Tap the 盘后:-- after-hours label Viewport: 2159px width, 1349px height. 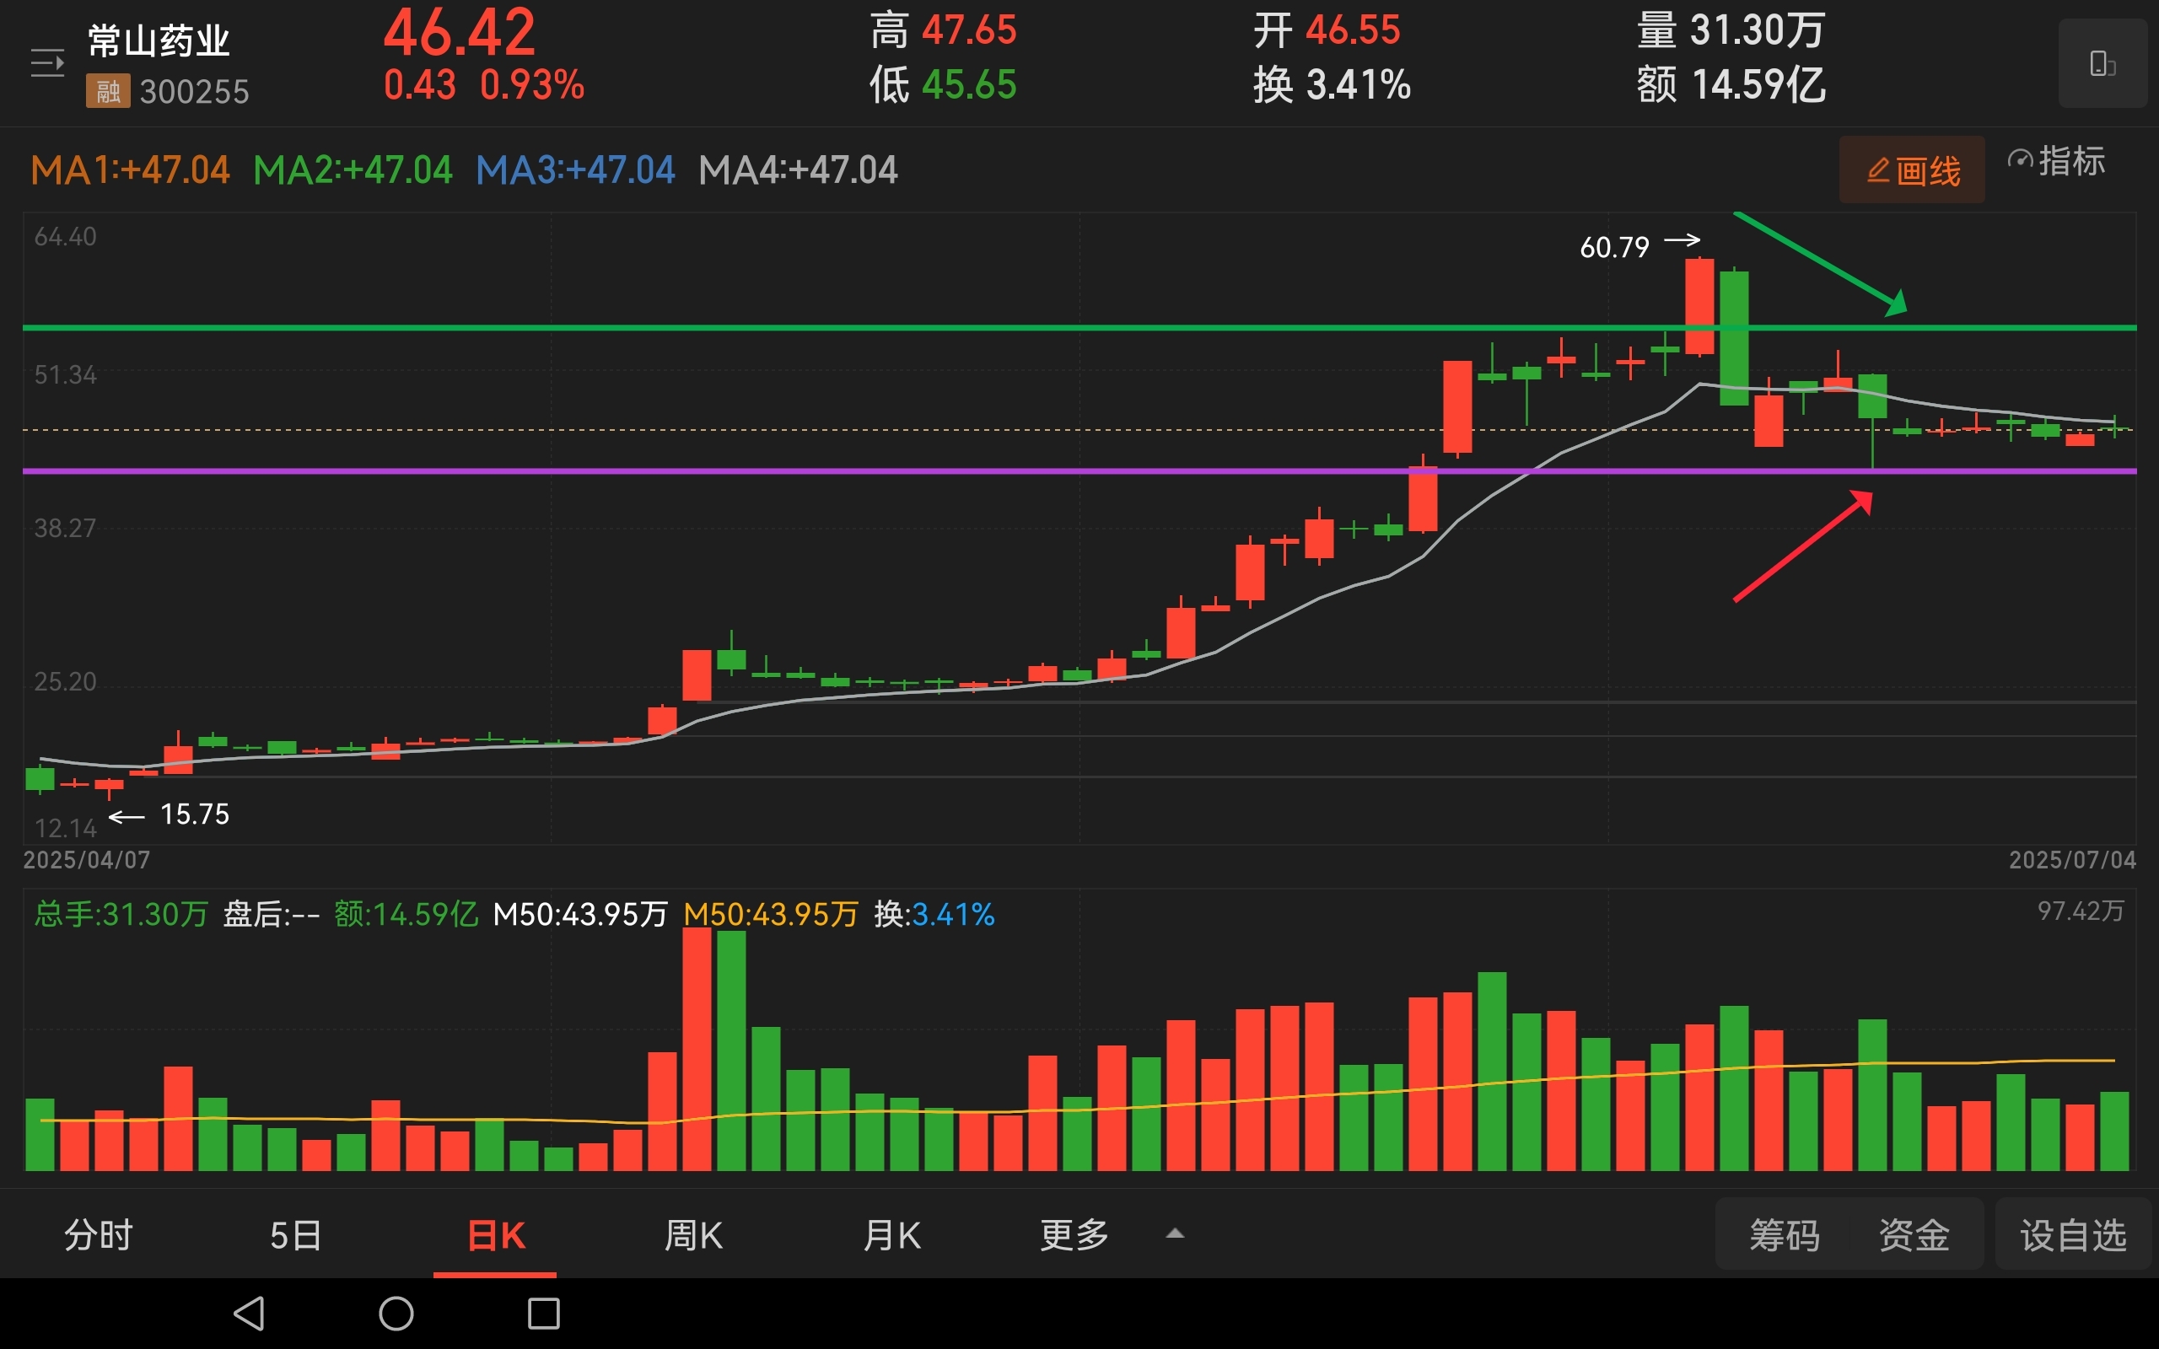coord(272,914)
